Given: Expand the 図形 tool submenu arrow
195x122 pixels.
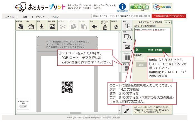Looking at the screenshot, I should tap(131, 40).
